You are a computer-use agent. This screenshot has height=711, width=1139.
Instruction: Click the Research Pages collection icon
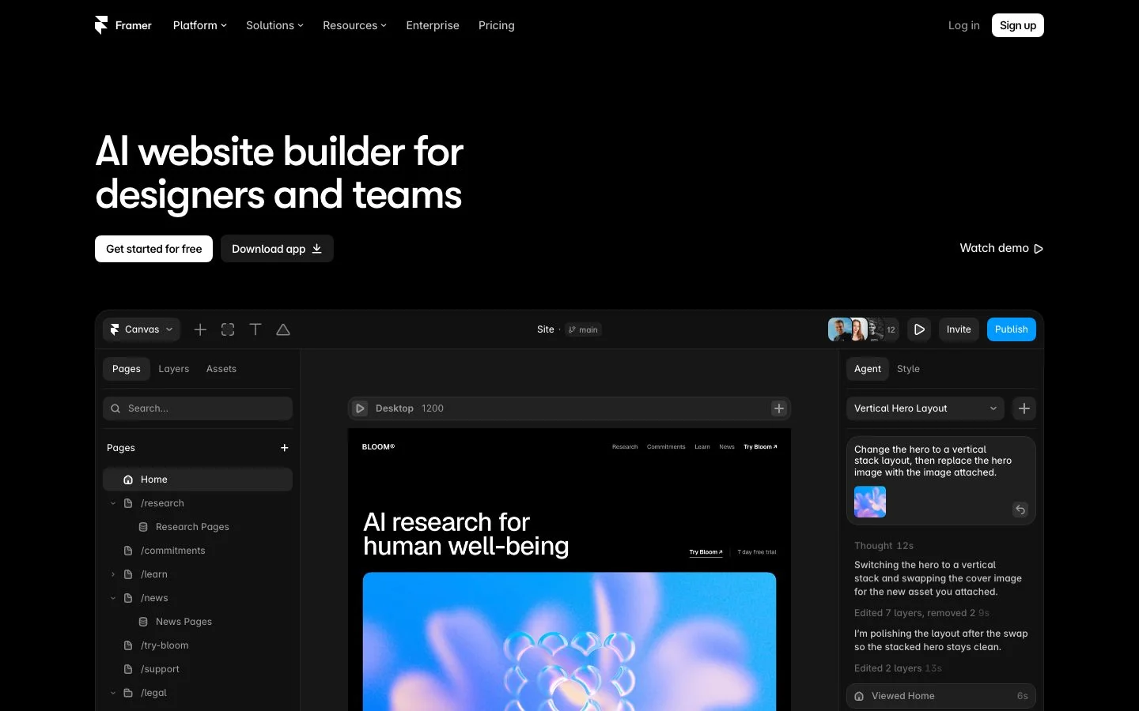143,527
